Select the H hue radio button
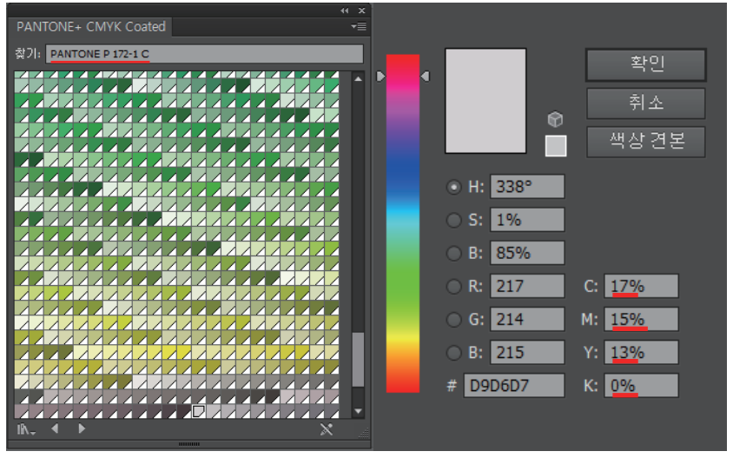733x458 pixels. click(453, 187)
